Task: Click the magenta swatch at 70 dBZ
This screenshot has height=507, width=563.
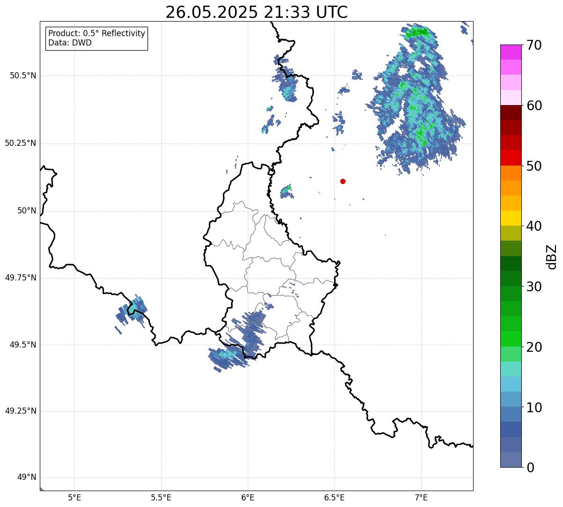Action: (511, 52)
